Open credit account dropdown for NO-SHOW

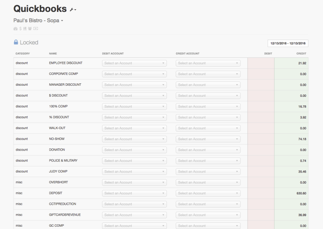(208, 139)
